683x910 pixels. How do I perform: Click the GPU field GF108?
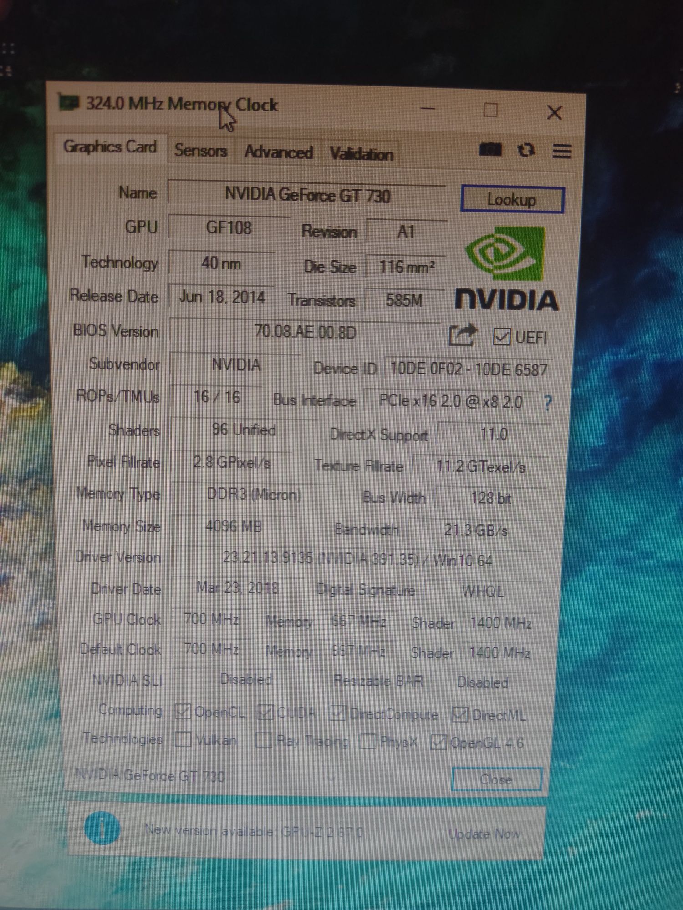tap(229, 227)
